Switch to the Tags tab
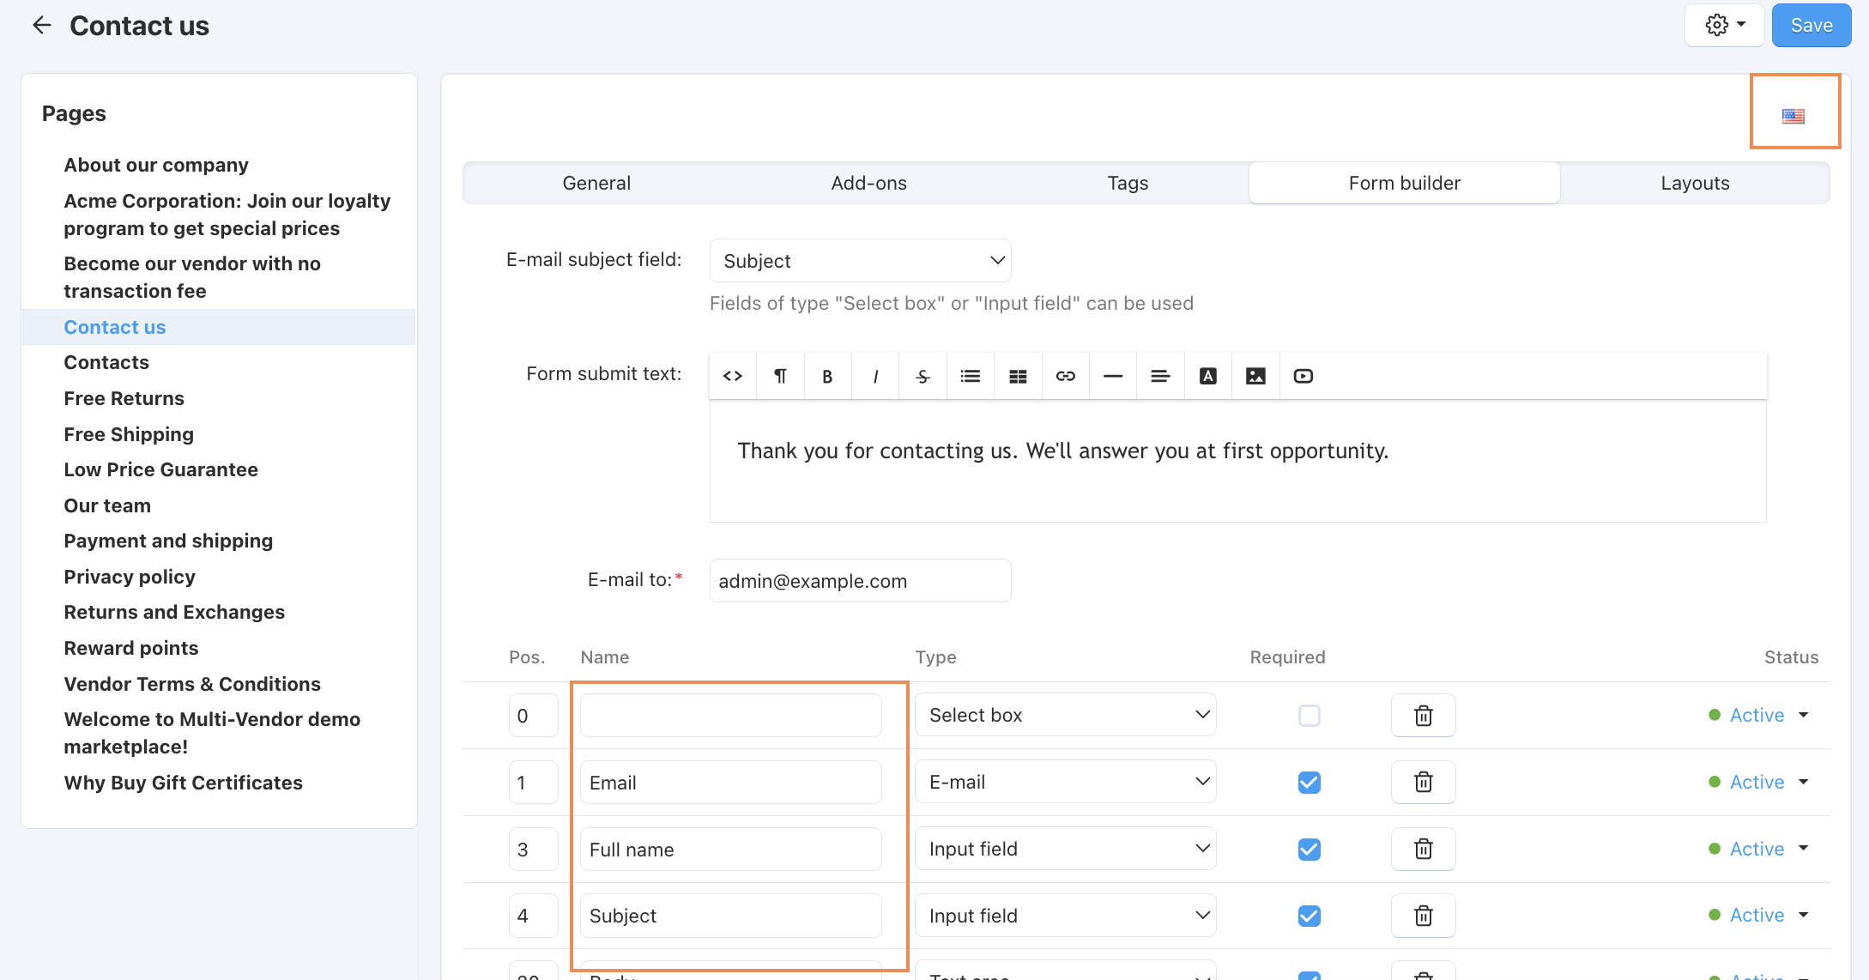This screenshot has height=980, width=1869. tap(1128, 183)
